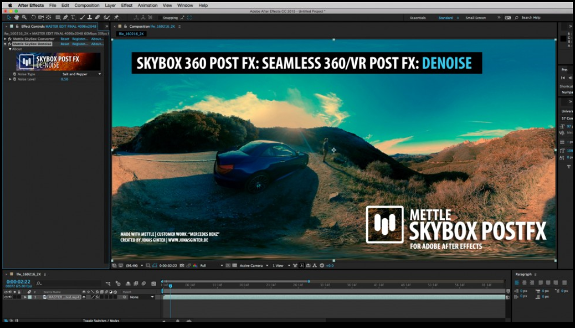Open the Effect menu
The image size is (575, 328).
(x=127, y=6)
